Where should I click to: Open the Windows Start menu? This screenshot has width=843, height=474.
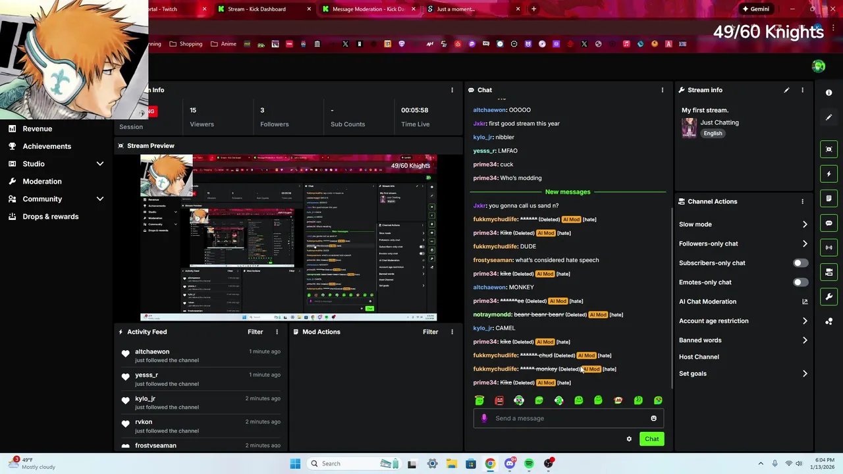(295, 463)
